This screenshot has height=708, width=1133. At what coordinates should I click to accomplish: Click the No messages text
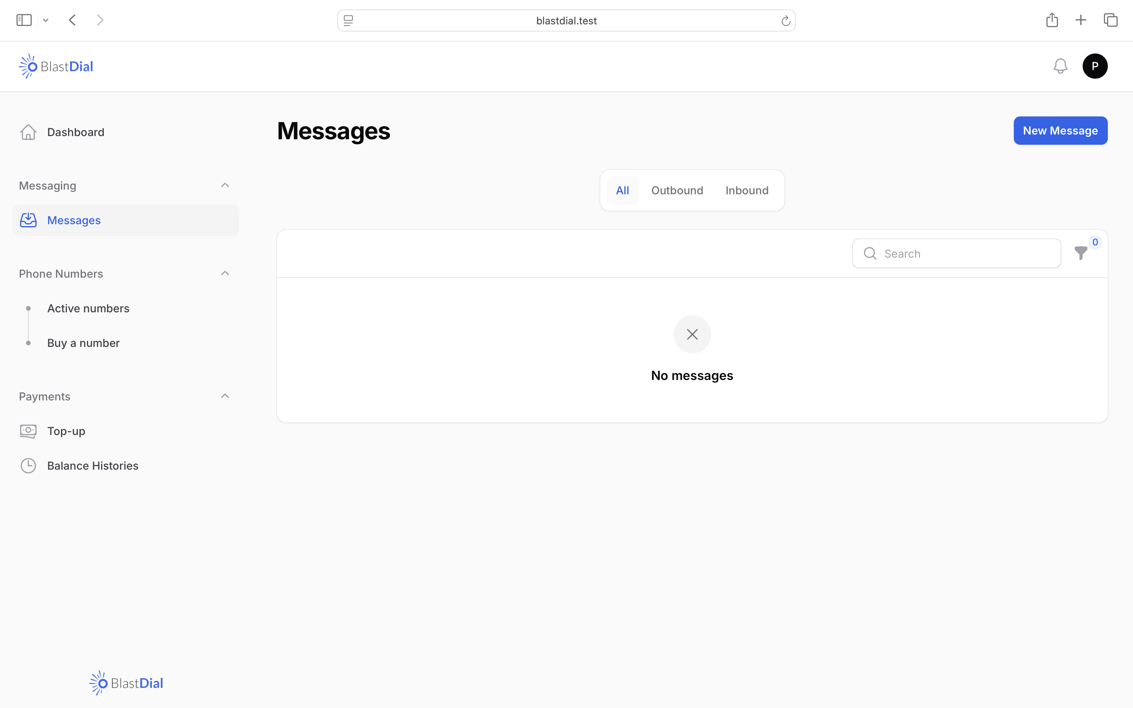tap(692, 376)
